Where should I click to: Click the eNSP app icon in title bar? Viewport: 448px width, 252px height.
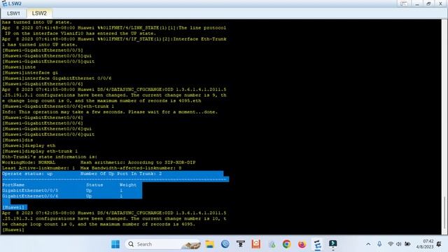4,3
